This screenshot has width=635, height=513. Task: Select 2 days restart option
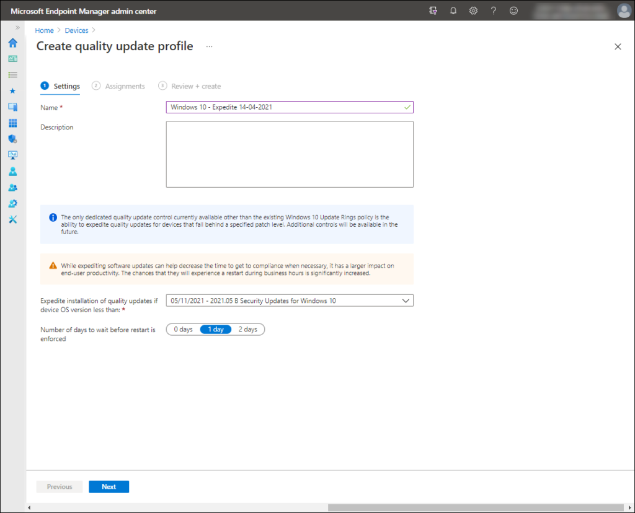[248, 330]
